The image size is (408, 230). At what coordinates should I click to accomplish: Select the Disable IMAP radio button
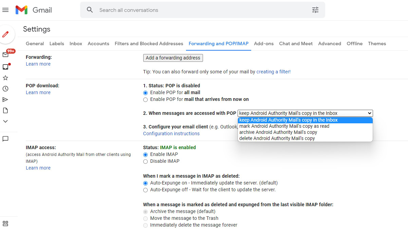146,161
